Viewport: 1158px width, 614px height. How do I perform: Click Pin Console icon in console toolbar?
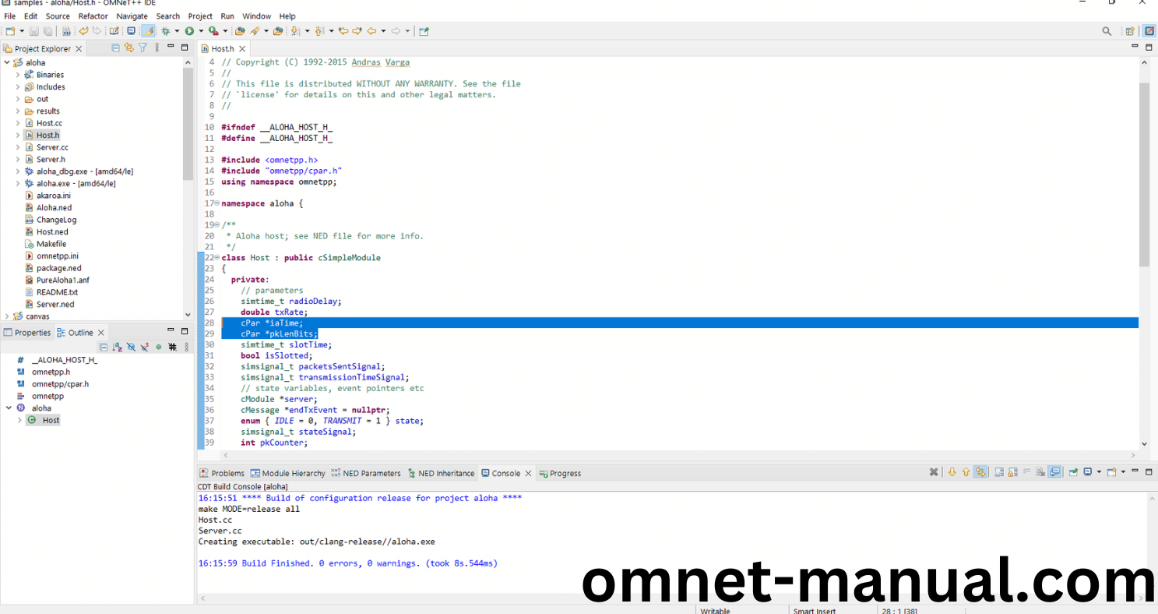tap(1073, 472)
